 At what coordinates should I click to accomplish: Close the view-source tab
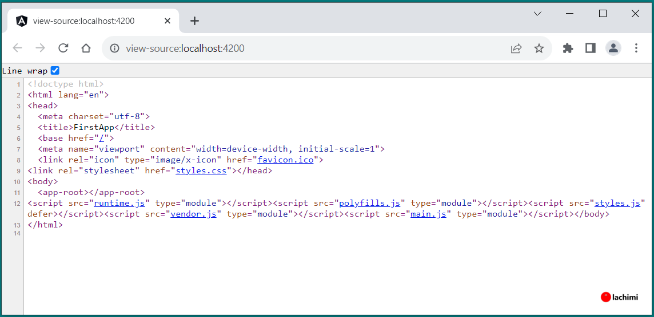pos(168,21)
